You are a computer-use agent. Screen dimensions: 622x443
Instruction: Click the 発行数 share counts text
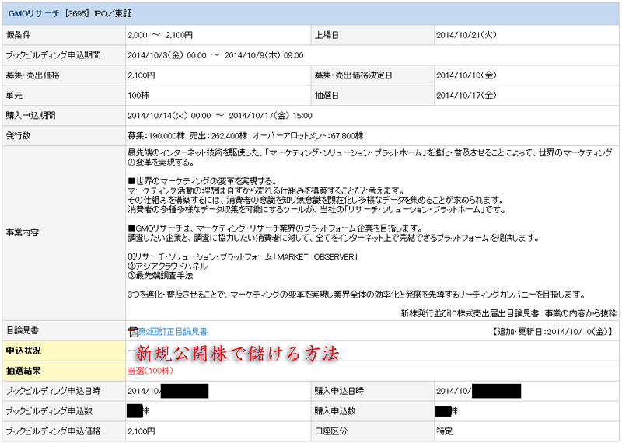pyautogui.click(x=246, y=136)
